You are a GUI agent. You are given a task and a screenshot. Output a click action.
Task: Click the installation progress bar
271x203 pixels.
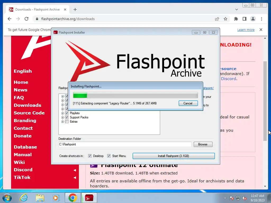[x=135, y=95]
